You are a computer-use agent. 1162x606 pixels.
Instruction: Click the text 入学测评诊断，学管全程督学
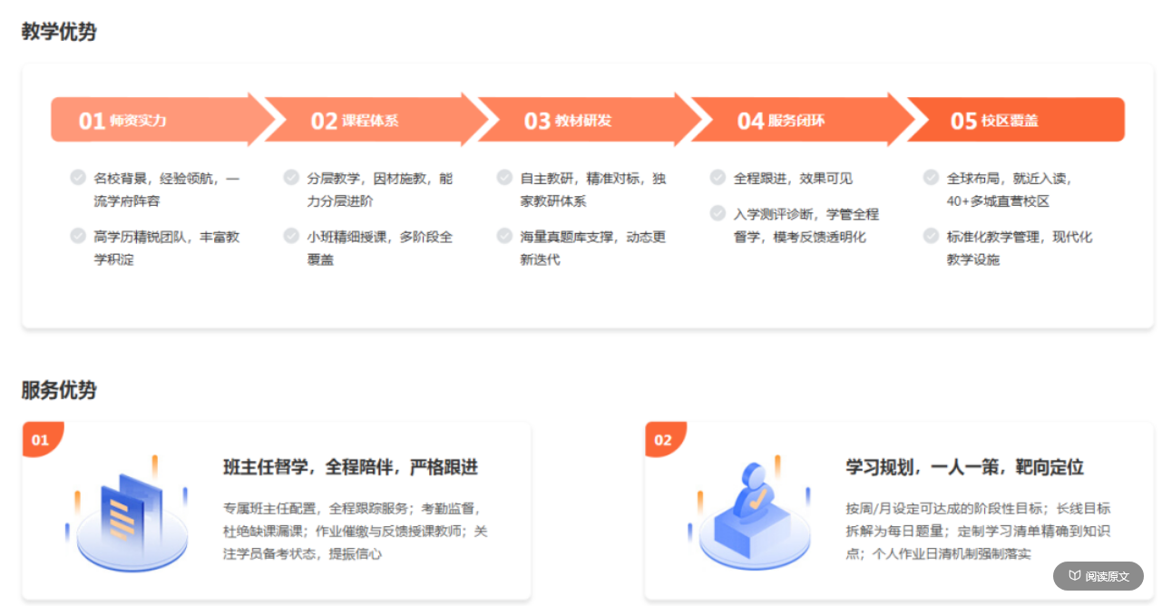click(x=806, y=226)
